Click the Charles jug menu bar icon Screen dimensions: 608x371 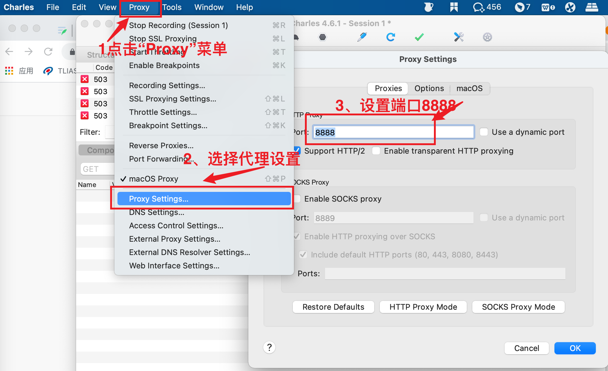click(x=428, y=7)
